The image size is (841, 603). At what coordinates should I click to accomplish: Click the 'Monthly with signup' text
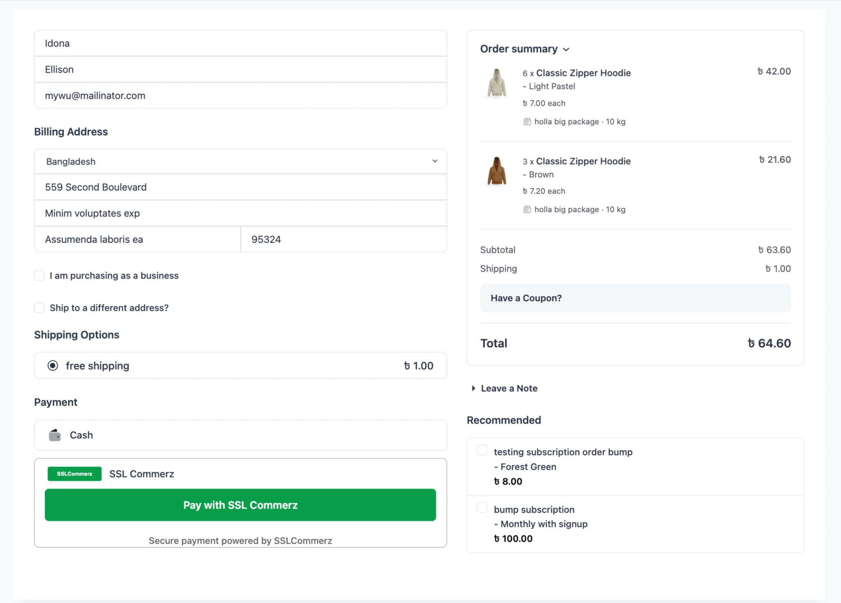[x=540, y=524]
